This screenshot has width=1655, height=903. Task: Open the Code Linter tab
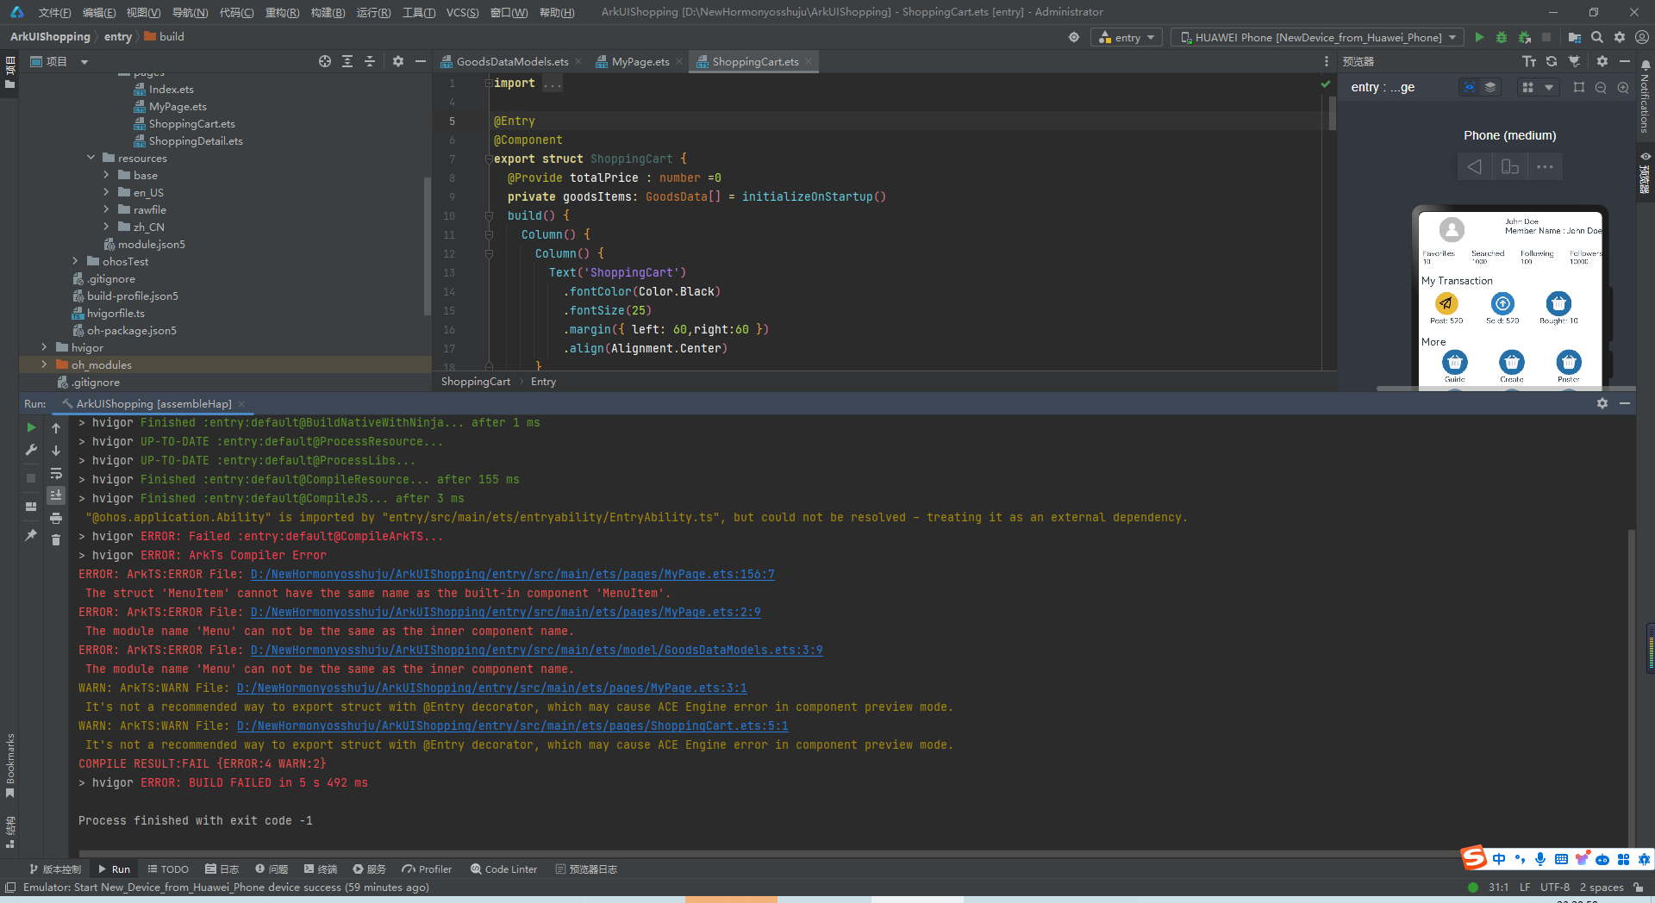tap(503, 869)
